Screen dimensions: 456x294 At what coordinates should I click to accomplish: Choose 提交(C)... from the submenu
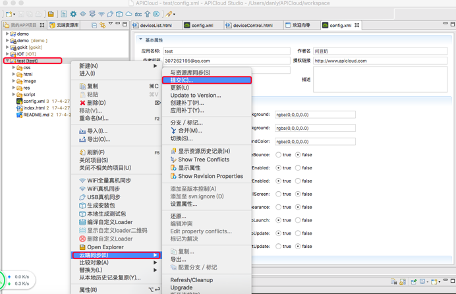click(182, 80)
